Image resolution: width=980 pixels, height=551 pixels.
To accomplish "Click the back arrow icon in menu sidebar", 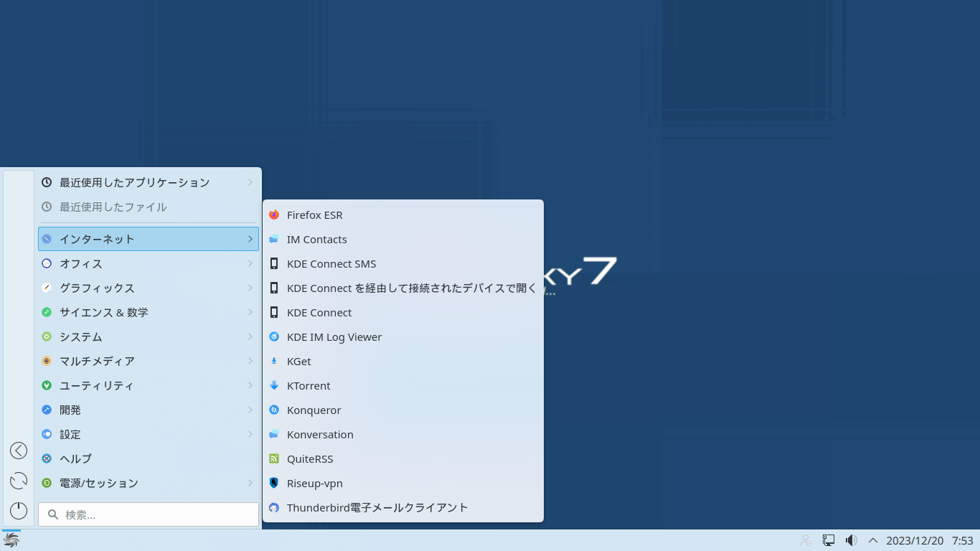I will point(19,451).
